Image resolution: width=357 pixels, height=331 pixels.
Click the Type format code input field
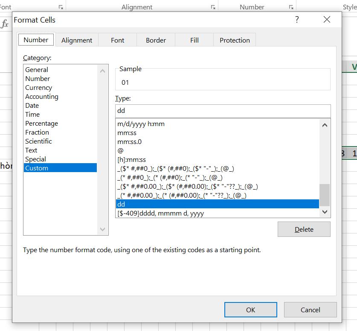coord(223,111)
